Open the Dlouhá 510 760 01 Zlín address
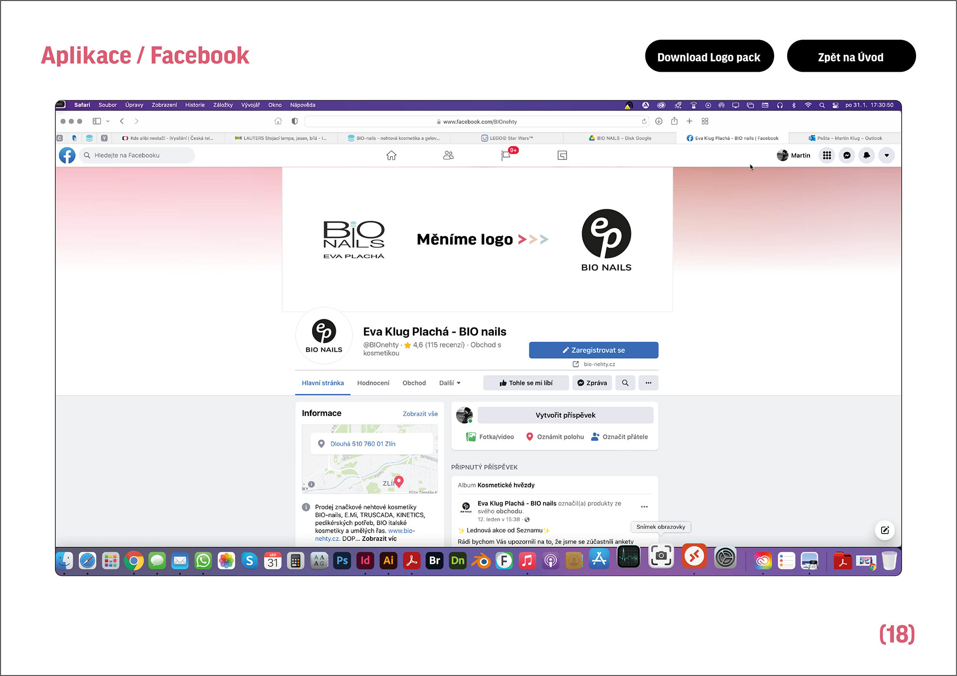The width and height of the screenshot is (957, 676). click(363, 444)
